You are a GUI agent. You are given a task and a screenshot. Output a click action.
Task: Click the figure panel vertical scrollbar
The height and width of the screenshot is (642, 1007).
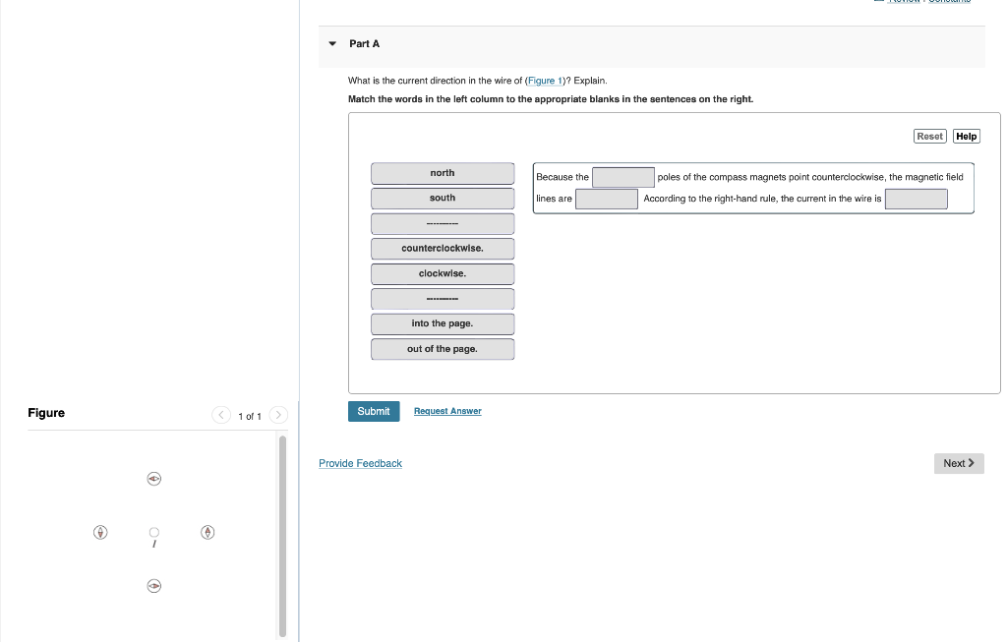pyautogui.click(x=282, y=536)
